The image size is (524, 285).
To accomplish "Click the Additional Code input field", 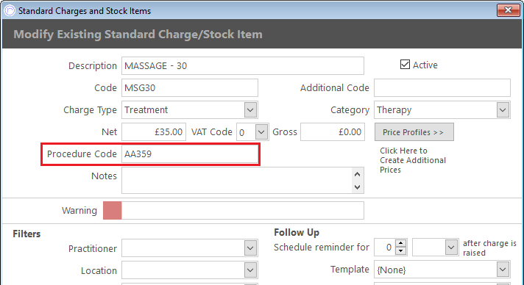I will 442,87.
